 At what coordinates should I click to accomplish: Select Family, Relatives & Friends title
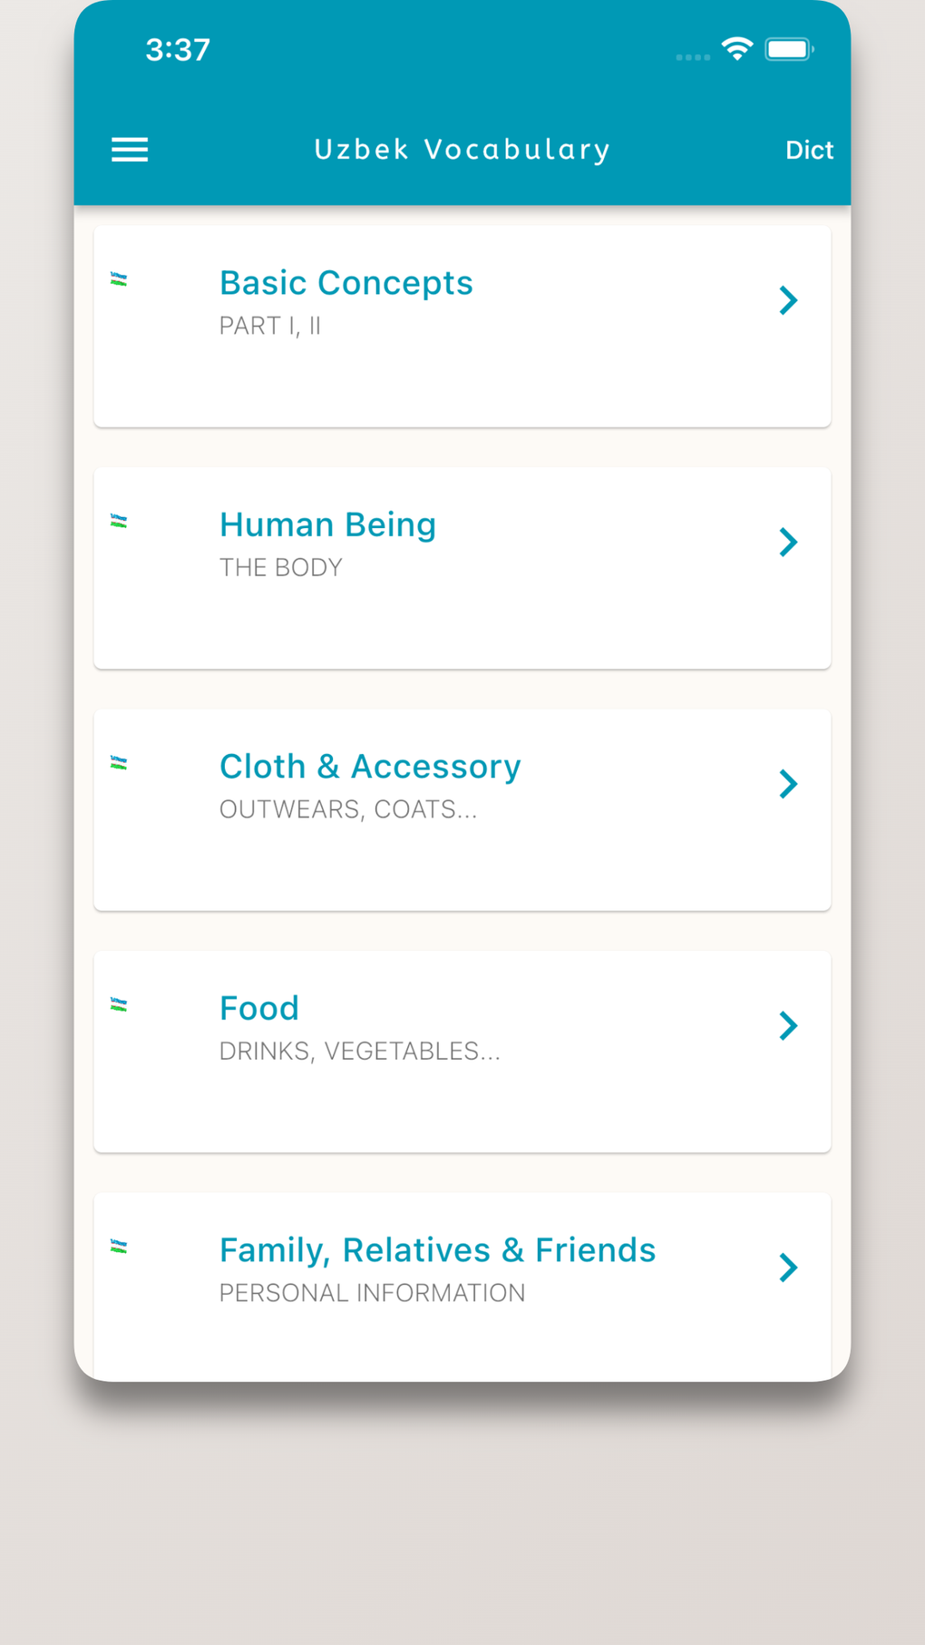click(437, 1250)
